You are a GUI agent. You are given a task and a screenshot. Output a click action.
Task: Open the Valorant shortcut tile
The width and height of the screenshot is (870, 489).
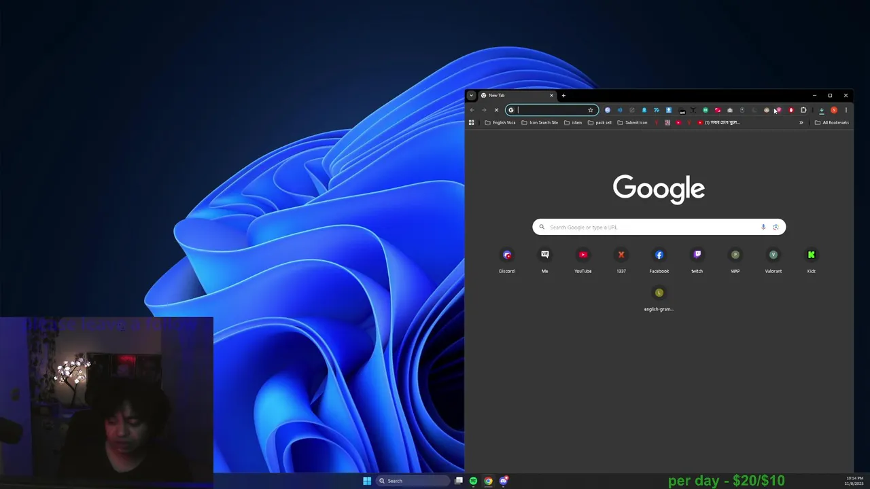coord(773,261)
